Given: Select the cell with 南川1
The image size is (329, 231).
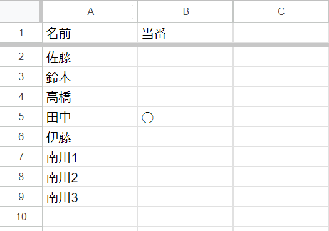Looking at the screenshot, I should click(x=90, y=157).
